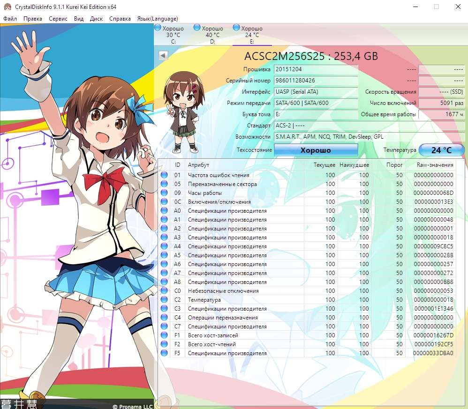Click the interface field UASP (Serial ATA)
The width and height of the screenshot is (468, 409).
(316, 92)
